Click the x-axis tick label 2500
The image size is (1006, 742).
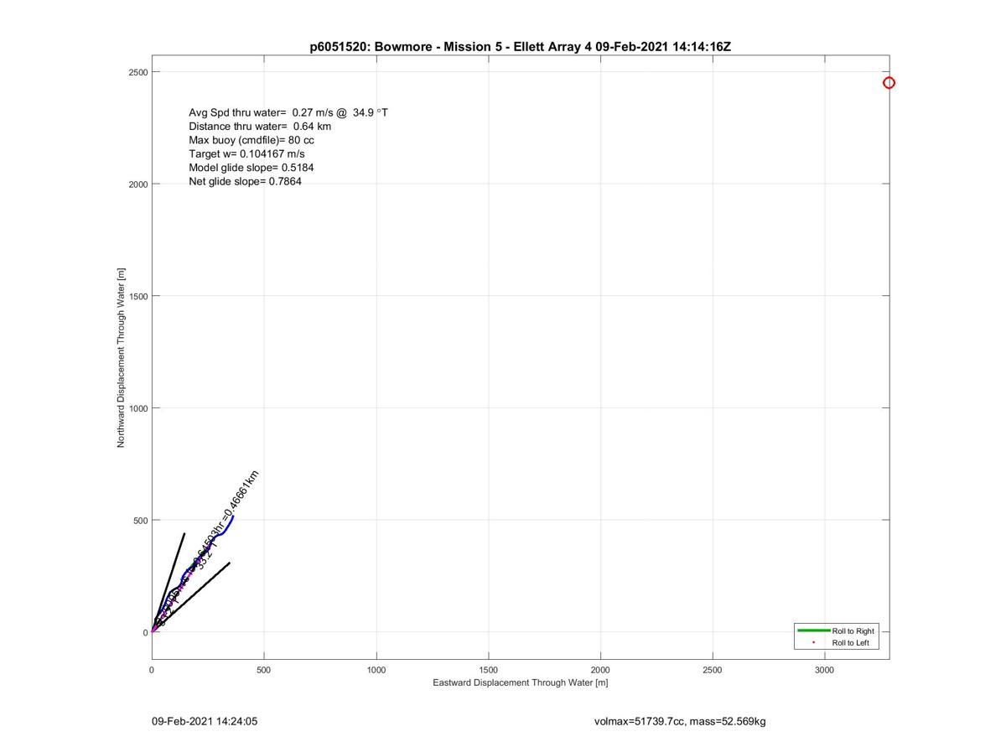point(712,670)
